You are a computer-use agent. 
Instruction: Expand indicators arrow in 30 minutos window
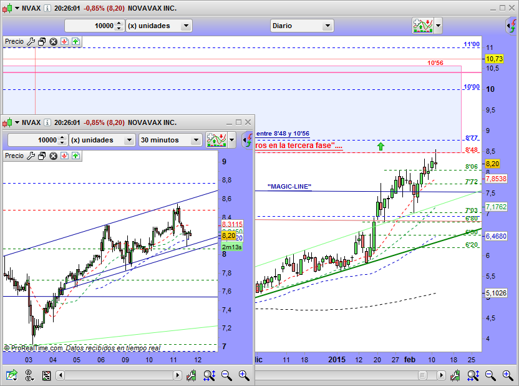click(231, 140)
